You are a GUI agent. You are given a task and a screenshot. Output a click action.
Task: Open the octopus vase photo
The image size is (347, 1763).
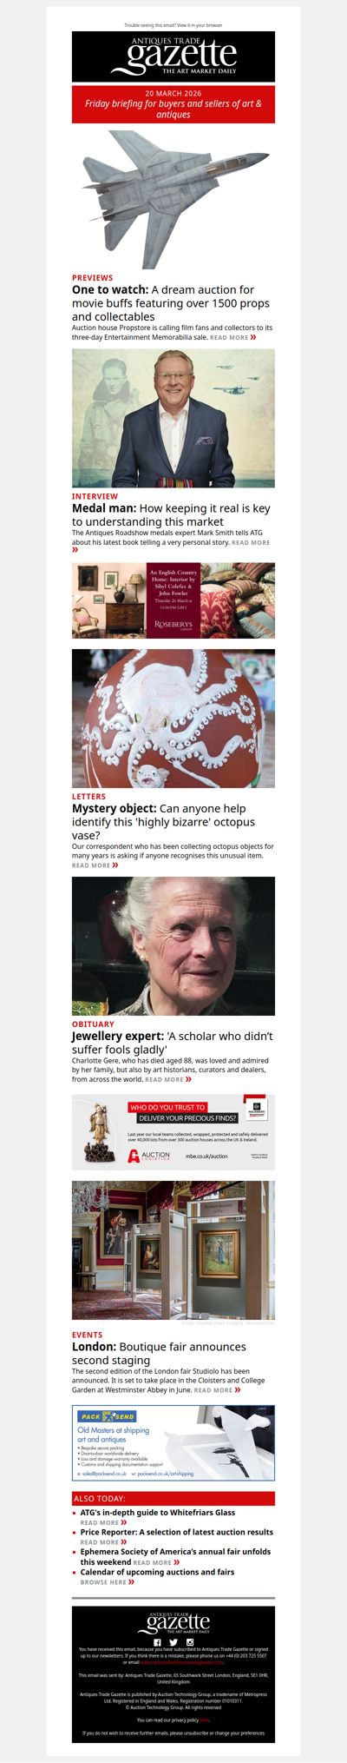pos(173,719)
